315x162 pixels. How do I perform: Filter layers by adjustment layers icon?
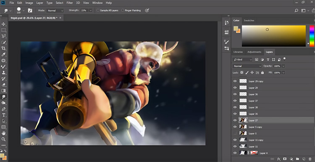262,60
